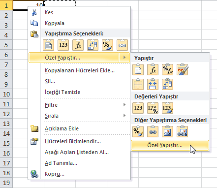Click the Kopyala copy icon

[34, 23]
